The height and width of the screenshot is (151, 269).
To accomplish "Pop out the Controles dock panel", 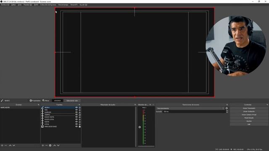I will [267, 104].
